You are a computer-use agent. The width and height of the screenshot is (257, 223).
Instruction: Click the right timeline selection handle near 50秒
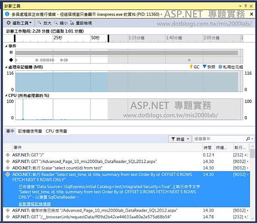coord(108,39)
